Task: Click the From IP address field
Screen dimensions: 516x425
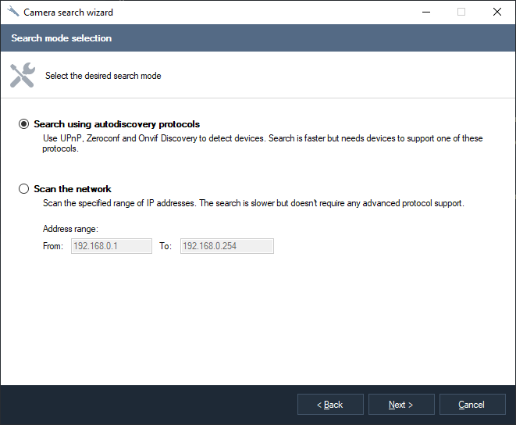Action: 111,246
